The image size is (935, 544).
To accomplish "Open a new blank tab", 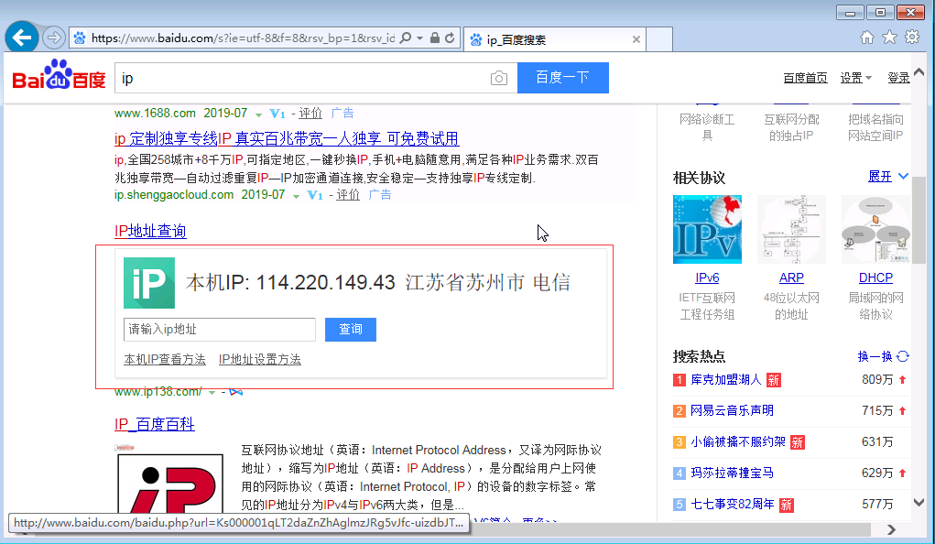I will [659, 39].
